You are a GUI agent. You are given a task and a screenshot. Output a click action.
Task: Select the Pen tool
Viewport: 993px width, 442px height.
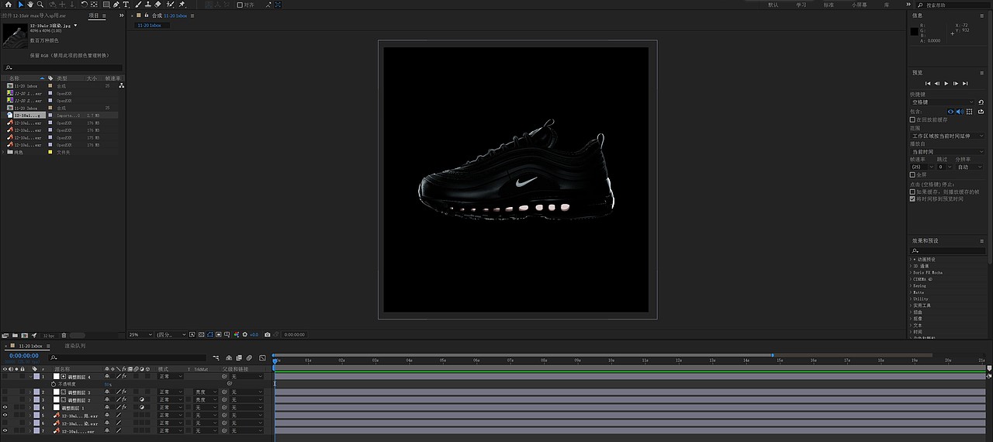pos(116,5)
